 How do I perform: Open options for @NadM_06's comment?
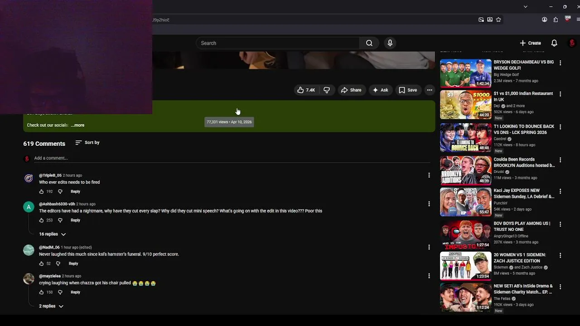click(x=429, y=247)
